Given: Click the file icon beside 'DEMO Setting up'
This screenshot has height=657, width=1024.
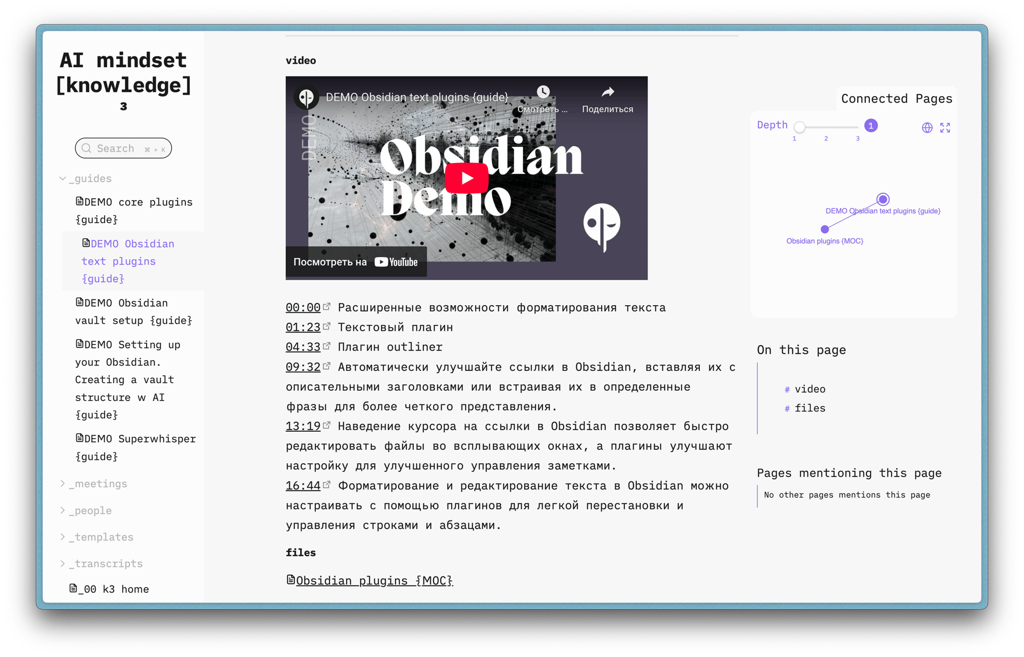Looking at the screenshot, I should coord(79,344).
